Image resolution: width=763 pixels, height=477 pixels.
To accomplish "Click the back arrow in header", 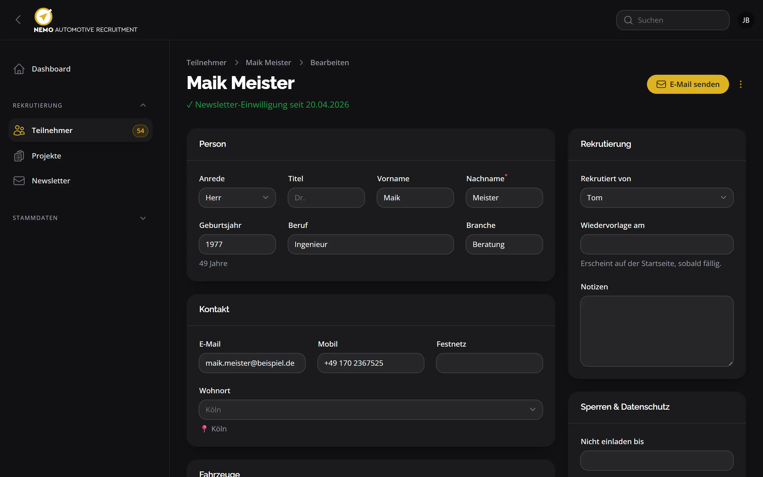I will (x=18, y=20).
